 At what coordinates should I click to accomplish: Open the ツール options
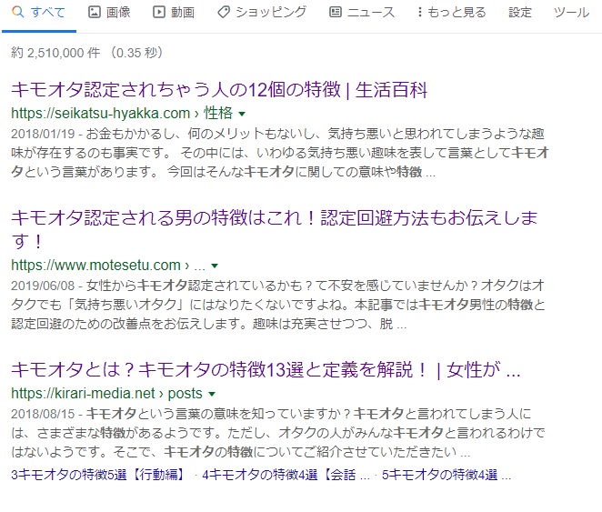click(571, 13)
